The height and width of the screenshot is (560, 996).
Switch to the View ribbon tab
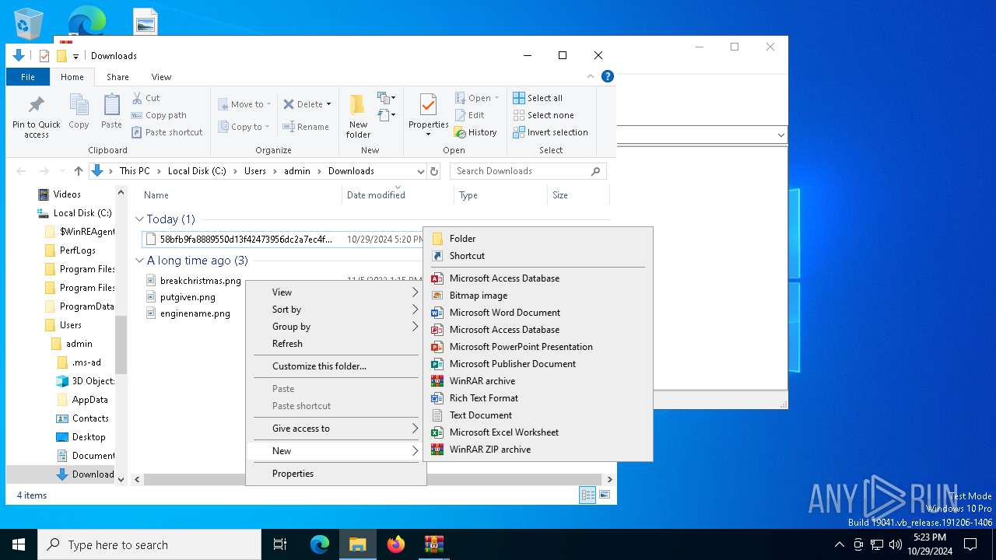click(161, 77)
